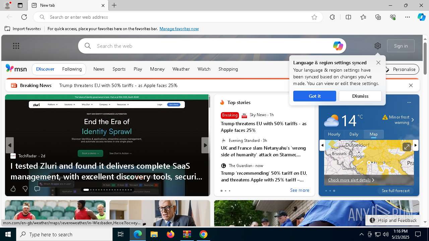Viewport: 429px width, 241px height.
Task: Open the News section
Action: coord(99,69)
